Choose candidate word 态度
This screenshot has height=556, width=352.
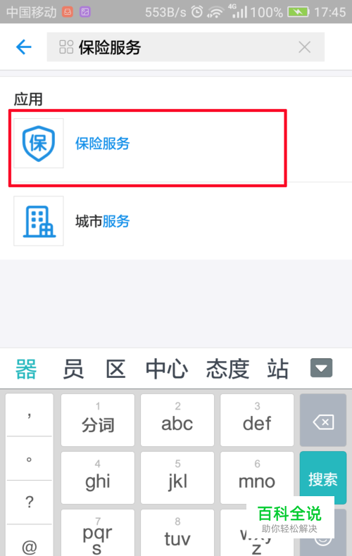pyautogui.click(x=228, y=369)
